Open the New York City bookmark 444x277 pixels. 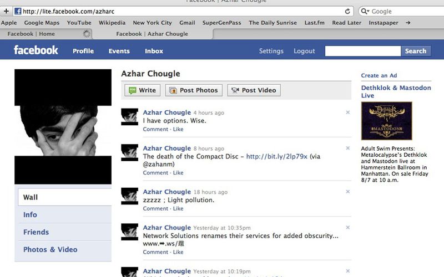tap(152, 23)
